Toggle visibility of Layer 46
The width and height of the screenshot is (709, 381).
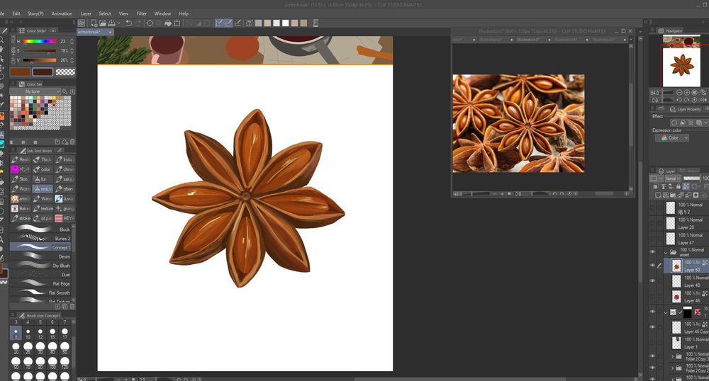(652, 297)
